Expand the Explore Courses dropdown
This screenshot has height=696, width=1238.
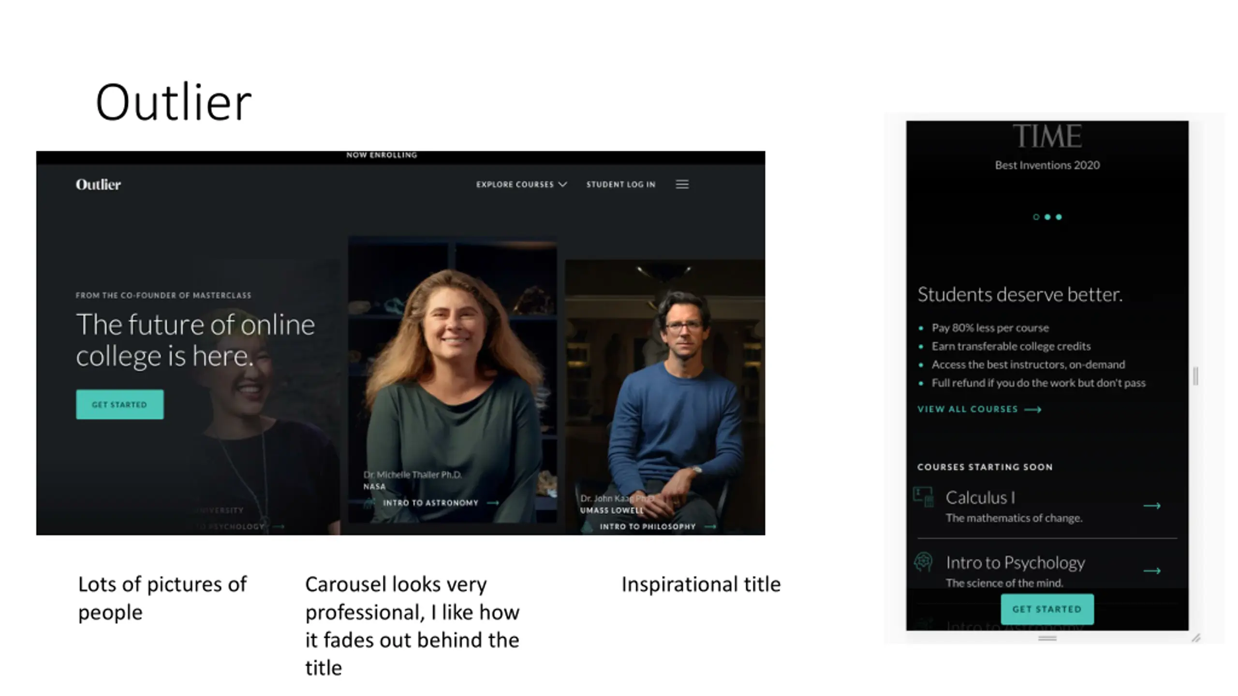(521, 184)
